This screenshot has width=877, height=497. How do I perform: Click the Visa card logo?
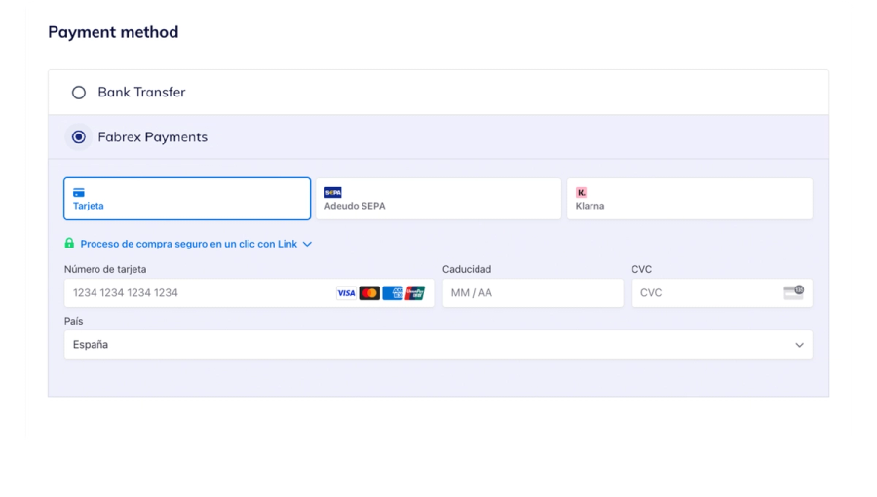tap(346, 293)
